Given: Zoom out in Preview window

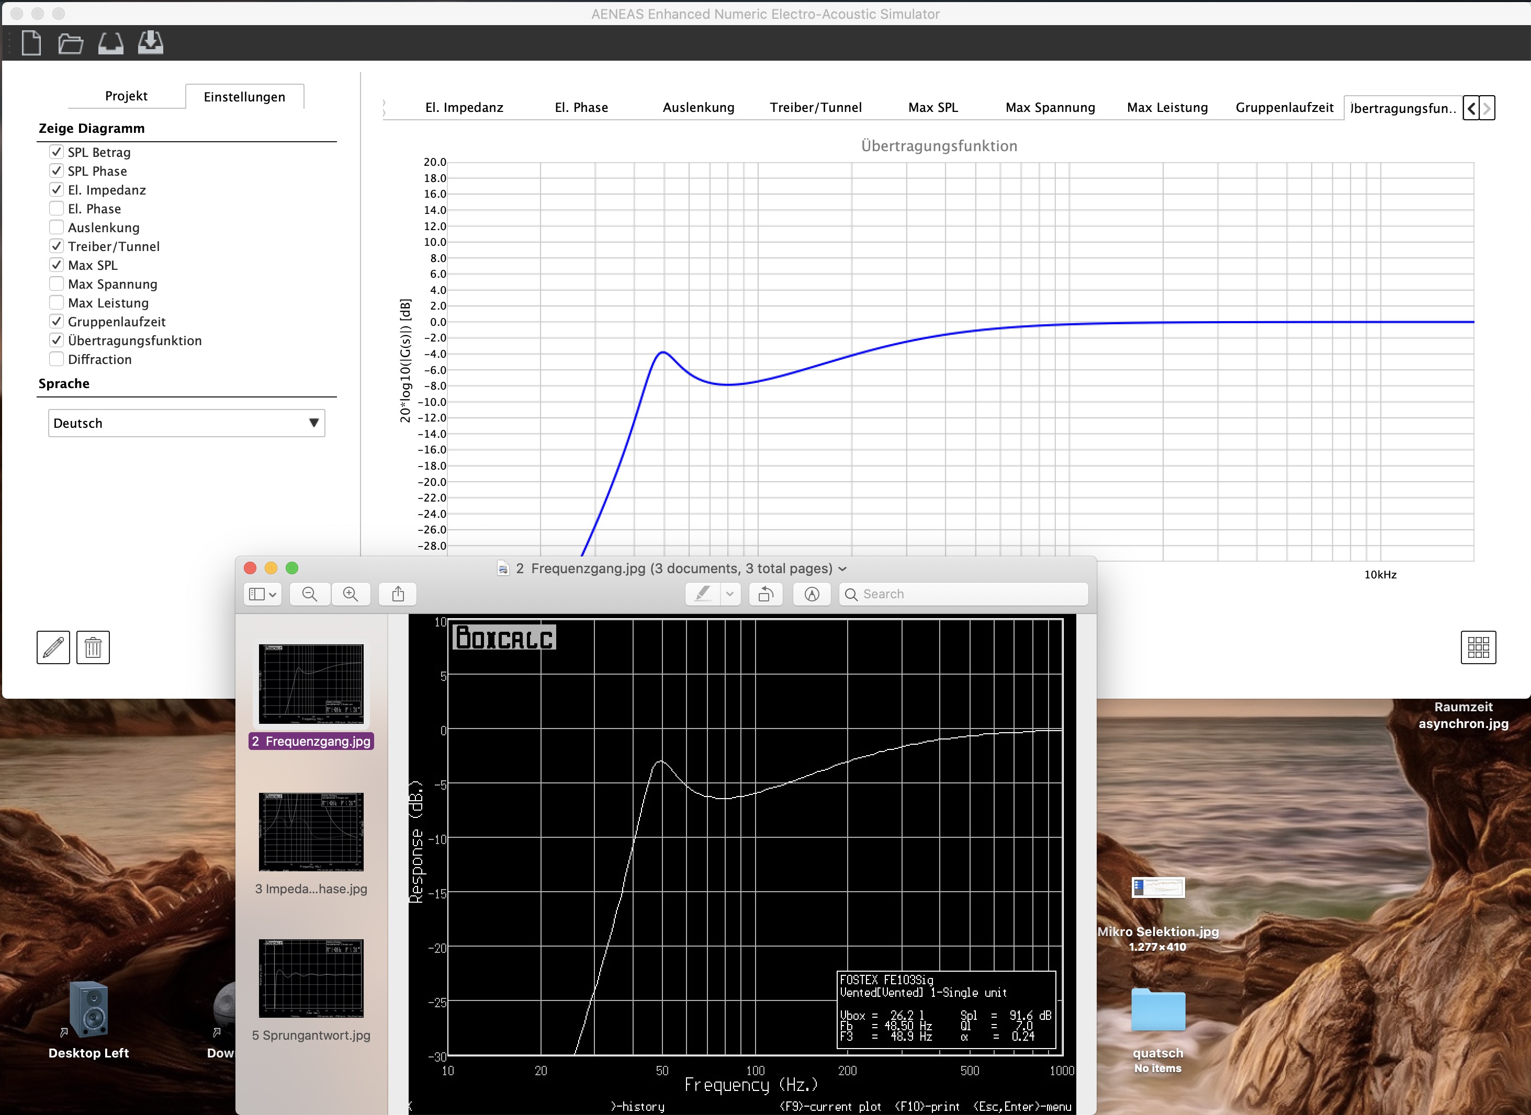Looking at the screenshot, I should pyautogui.click(x=310, y=594).
